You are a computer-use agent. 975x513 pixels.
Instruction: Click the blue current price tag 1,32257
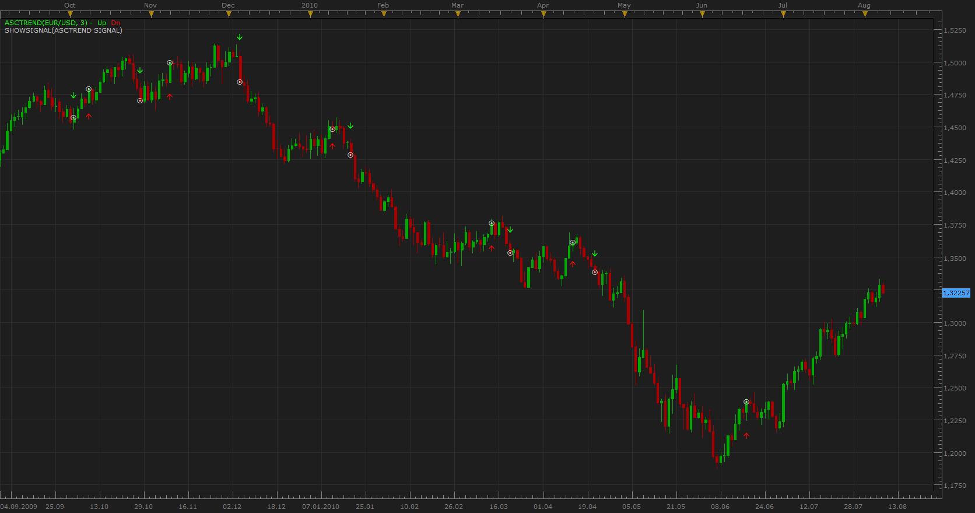coord(956,293)
